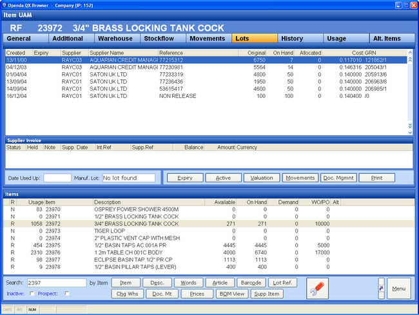The width and height of the screenshot is (419, 315).
Task: Open the Menu button
Action: (398, 289)
